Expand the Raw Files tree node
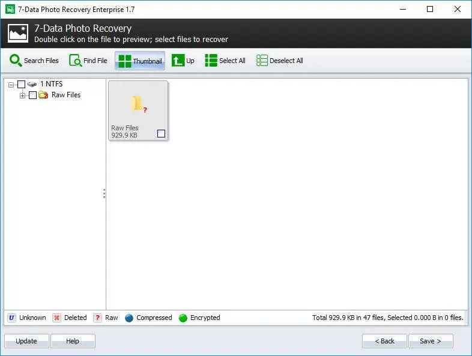Viewport: 472px width, 356px height. pyautogui.click(x=22, y=95)
